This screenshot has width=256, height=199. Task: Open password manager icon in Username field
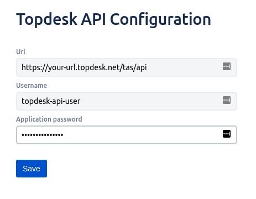[227, 100]
